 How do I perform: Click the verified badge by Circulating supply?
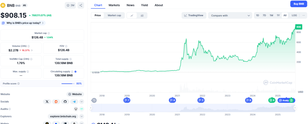(x=75, y=72)
